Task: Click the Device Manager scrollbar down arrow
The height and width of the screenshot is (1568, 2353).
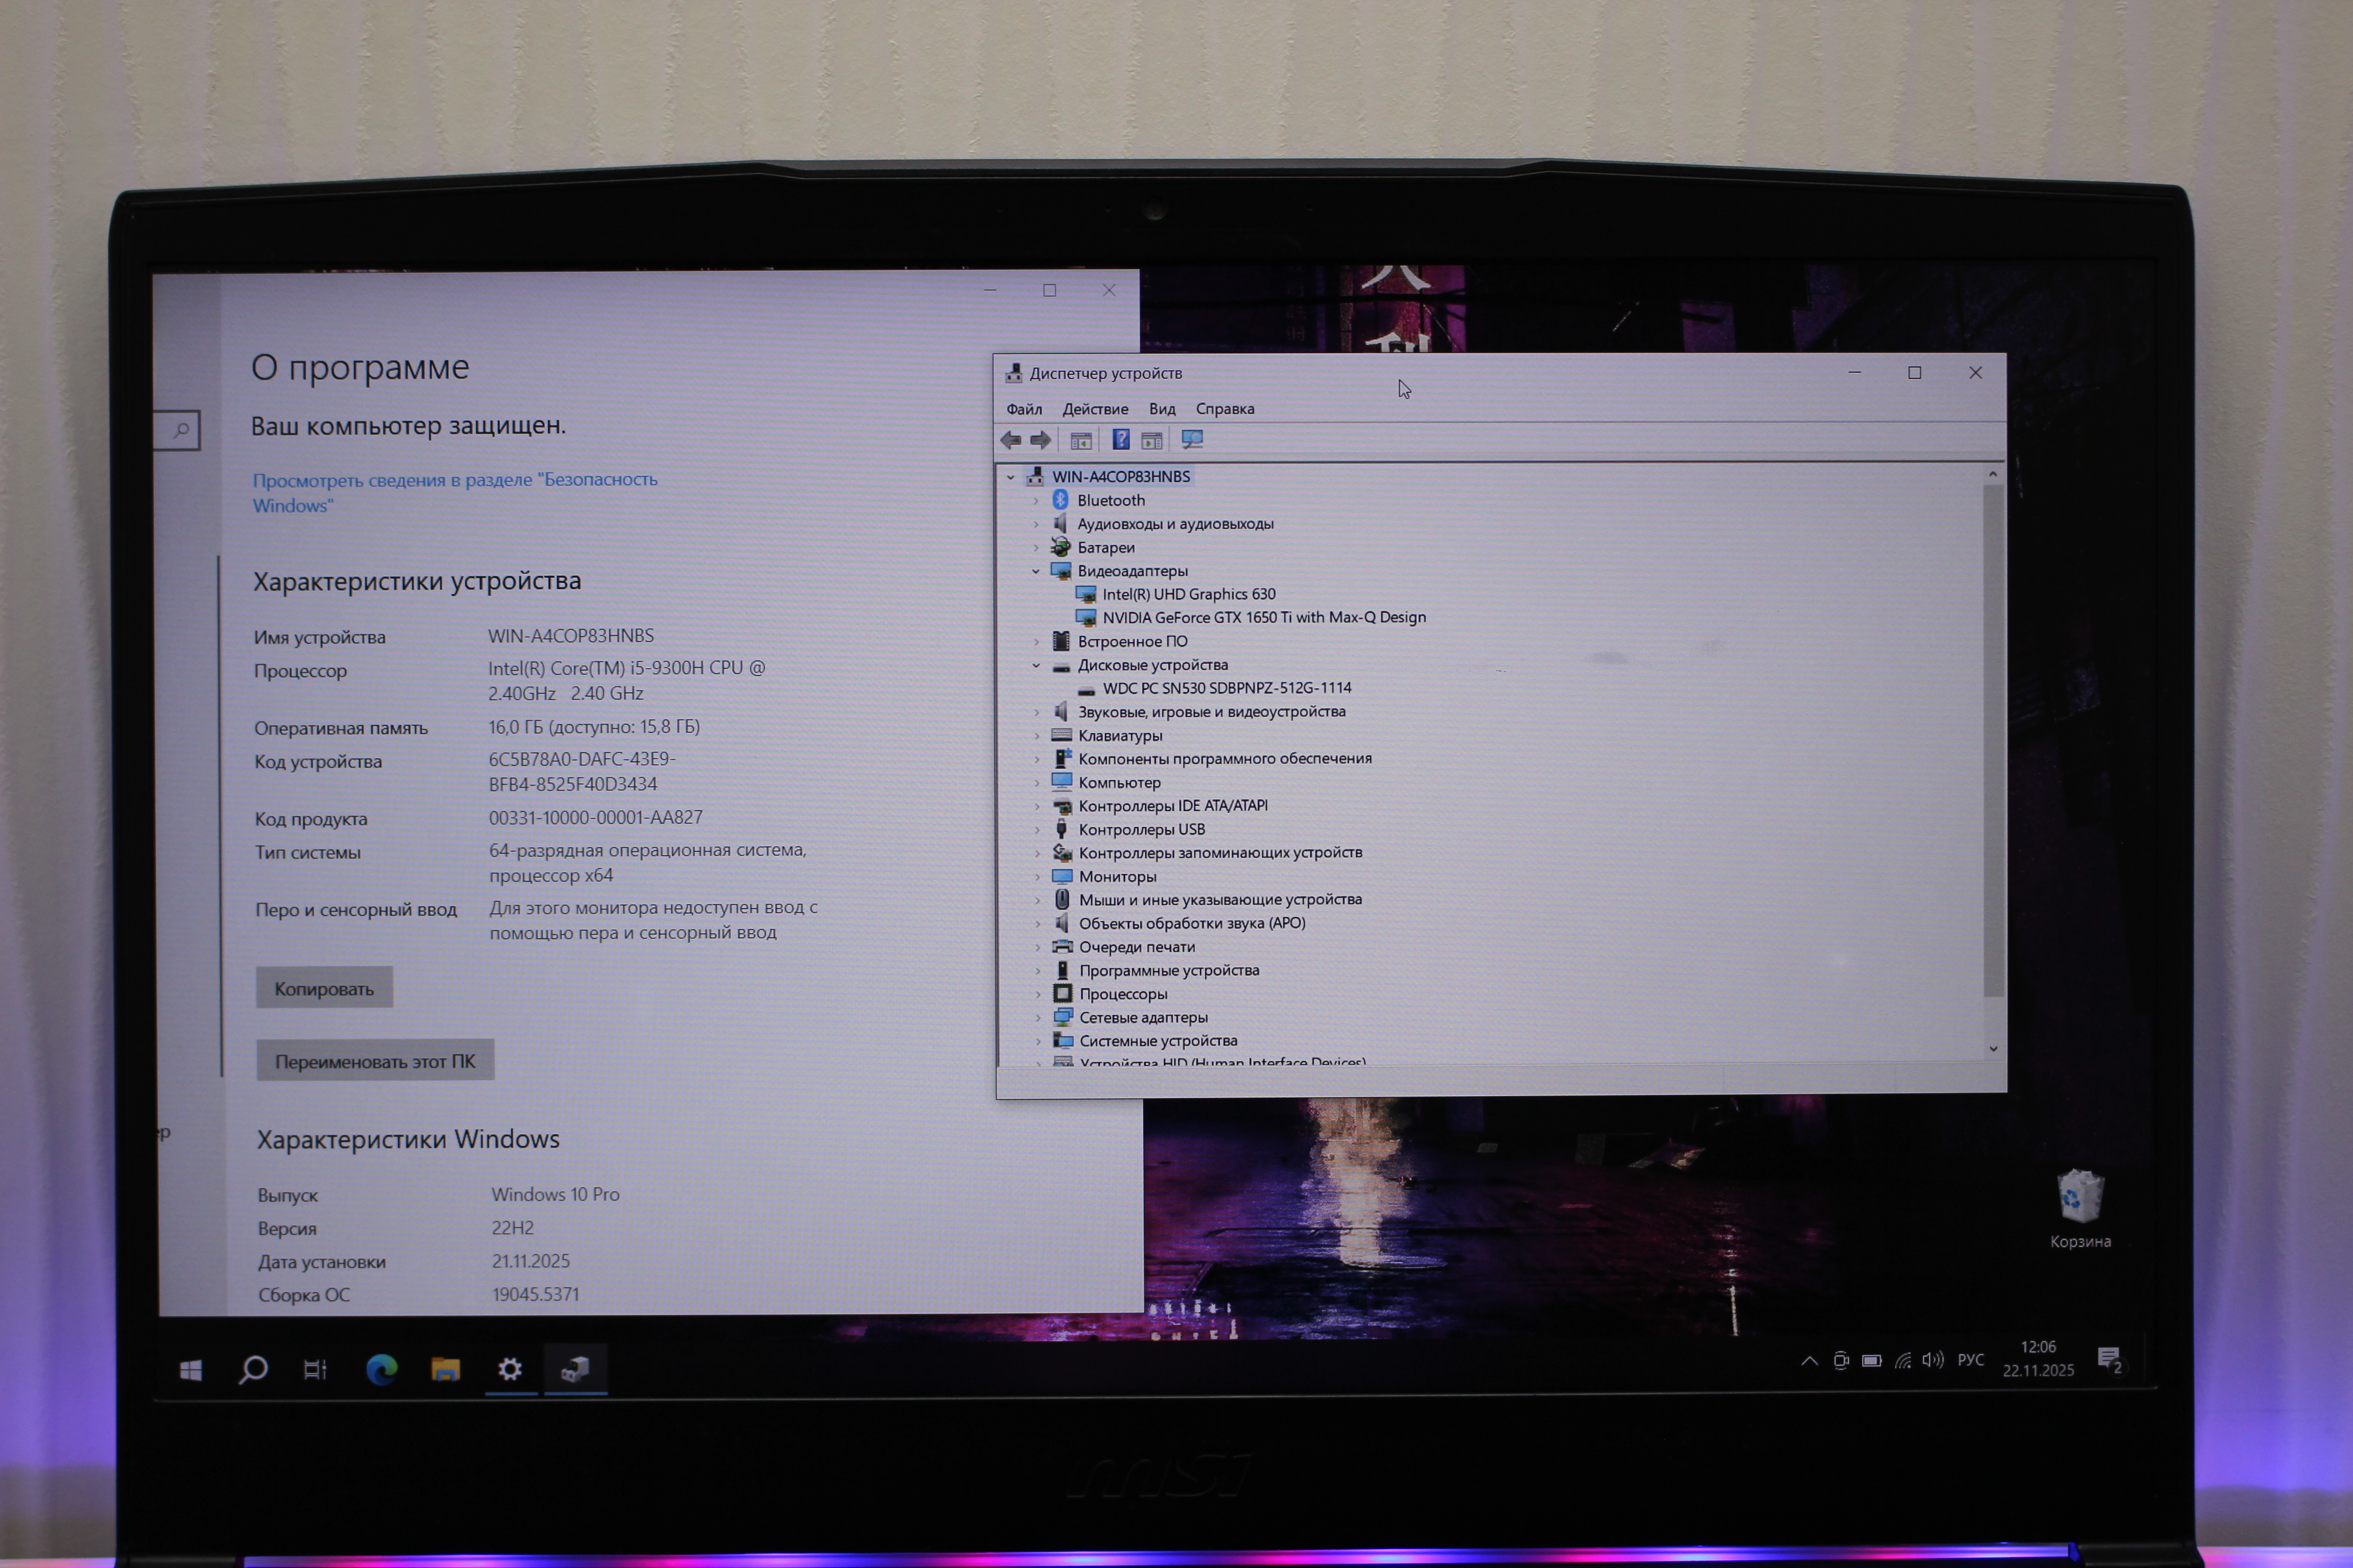Action: [x=1993, y=1048]
